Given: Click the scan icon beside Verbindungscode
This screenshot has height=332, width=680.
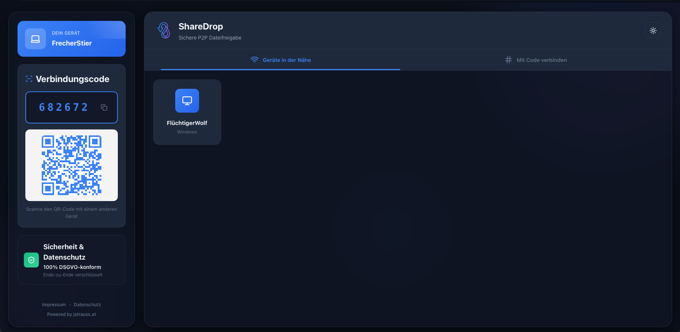Looking at the screenshot, I should pos(29,79).
